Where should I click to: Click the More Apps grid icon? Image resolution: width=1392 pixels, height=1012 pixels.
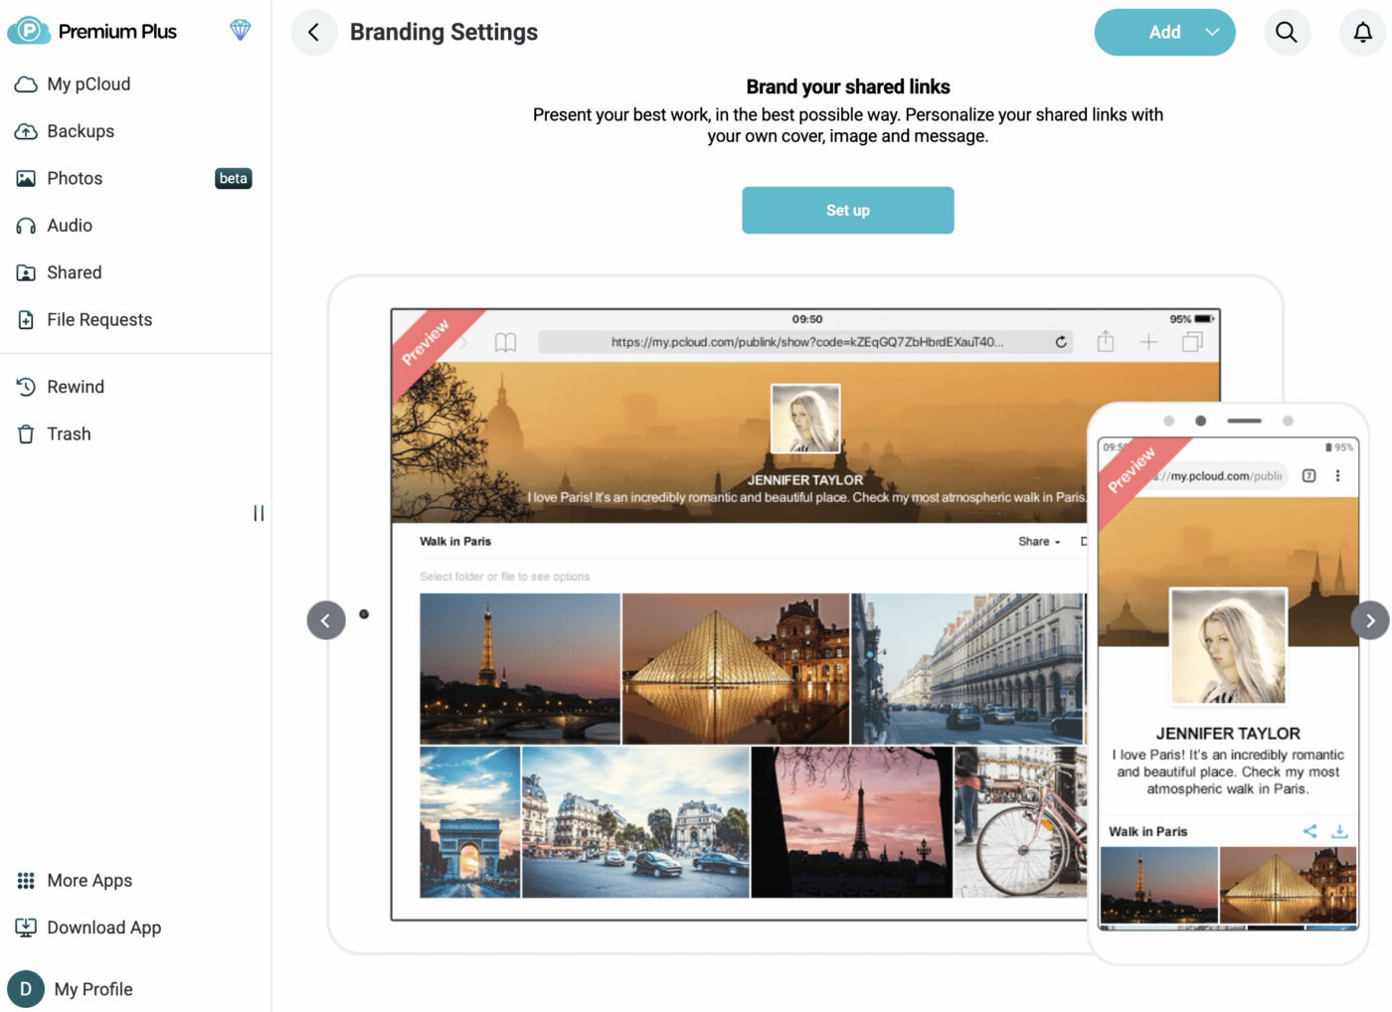click(x=26, y=881)
